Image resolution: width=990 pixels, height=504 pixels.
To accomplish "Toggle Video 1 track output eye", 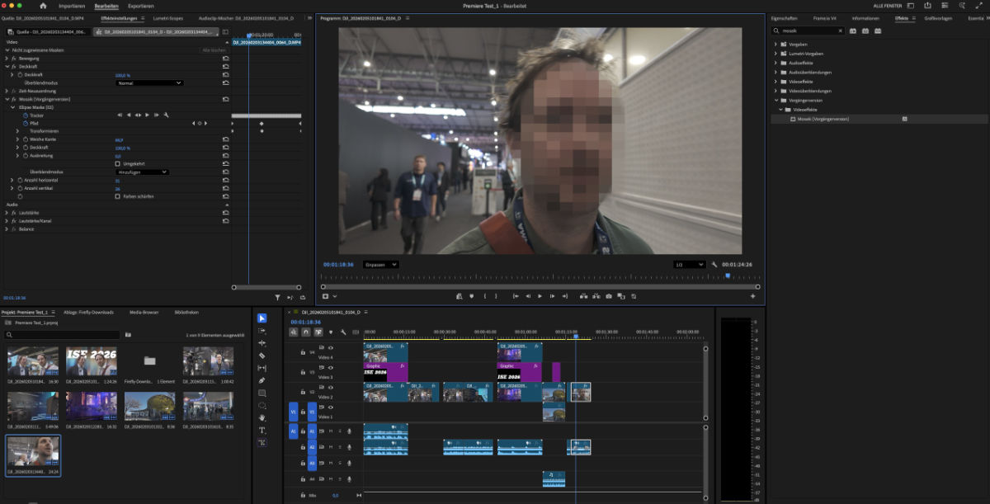I will point(331,407).
